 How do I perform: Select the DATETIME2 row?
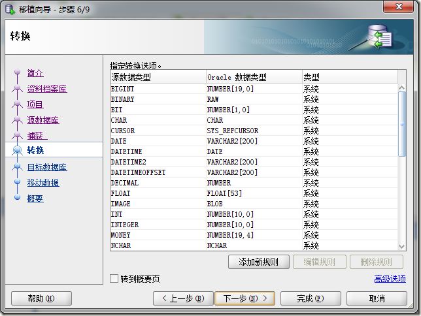tap(254, 162)
